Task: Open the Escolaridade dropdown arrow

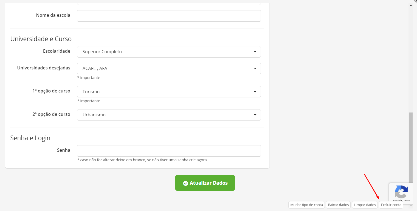Action: point(255,52)
